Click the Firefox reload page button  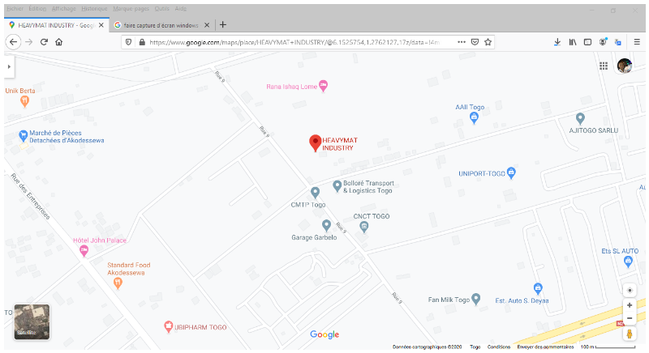tap(44, 42)
